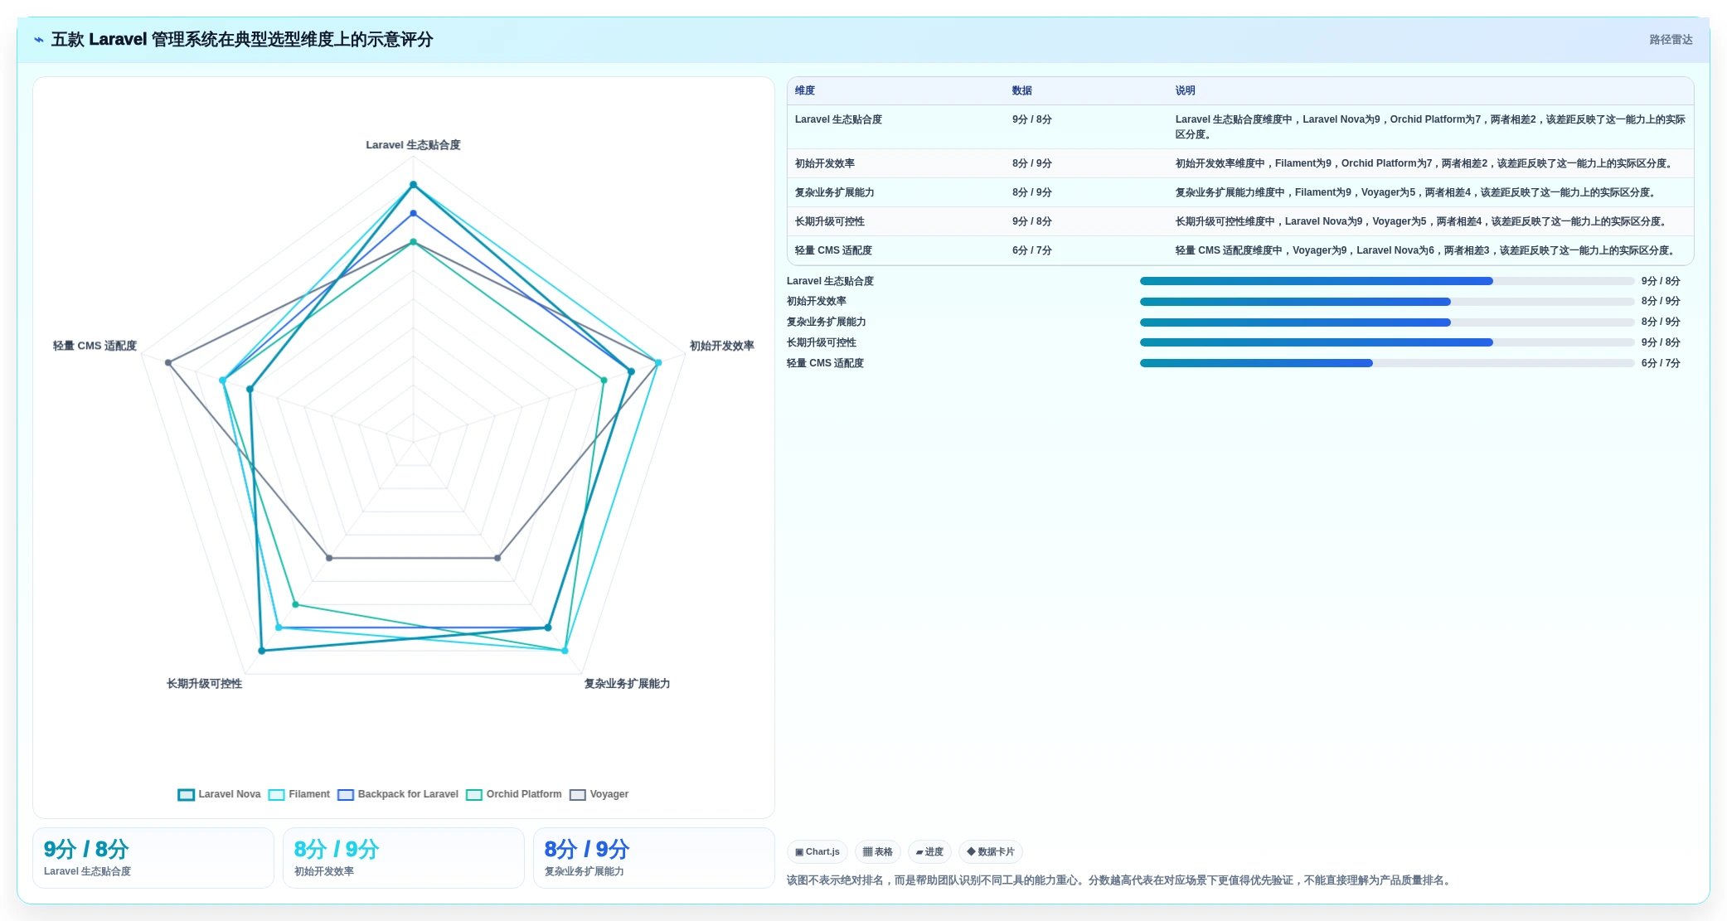Image resolution: width=1727 pixels, height=921 pixels.
Task: Click the 进度 tag chip
Action: (929, 851)
